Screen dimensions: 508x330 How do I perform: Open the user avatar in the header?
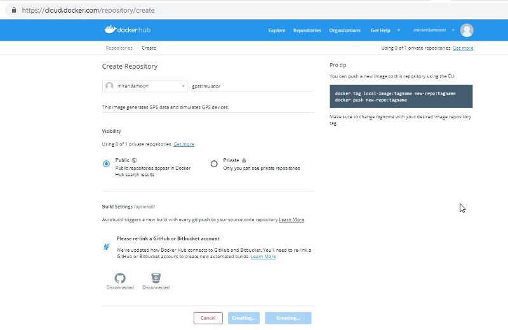coord(467,30)
